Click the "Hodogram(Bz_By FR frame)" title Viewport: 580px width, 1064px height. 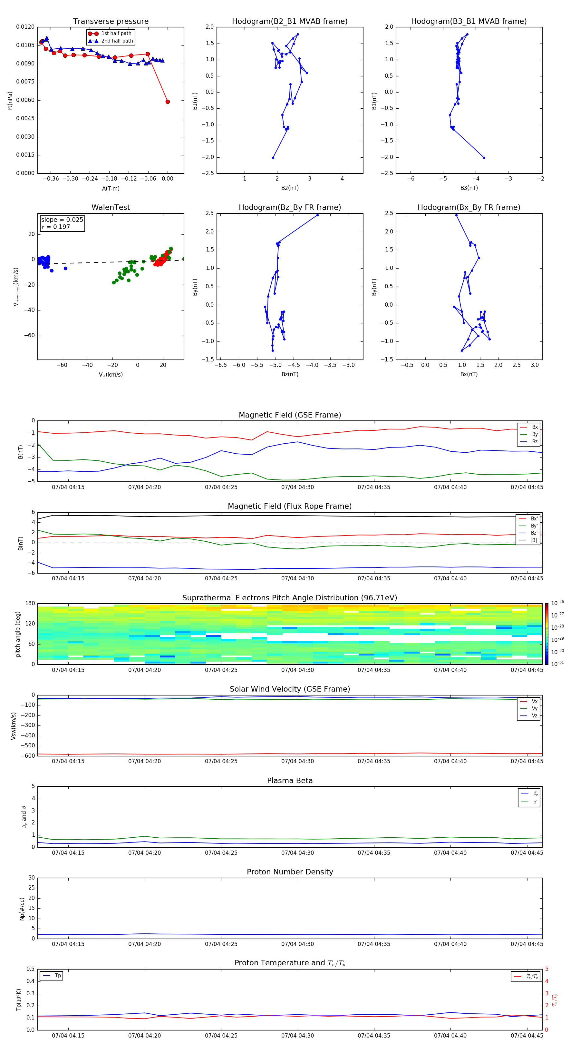pyautogui.click(x=290, y=207)
